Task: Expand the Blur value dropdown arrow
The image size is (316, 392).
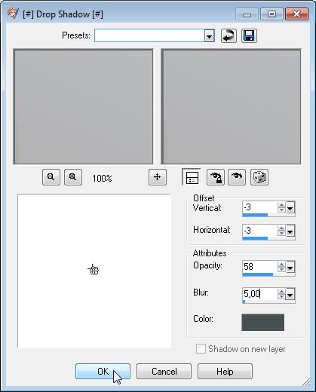Action: 290,295
